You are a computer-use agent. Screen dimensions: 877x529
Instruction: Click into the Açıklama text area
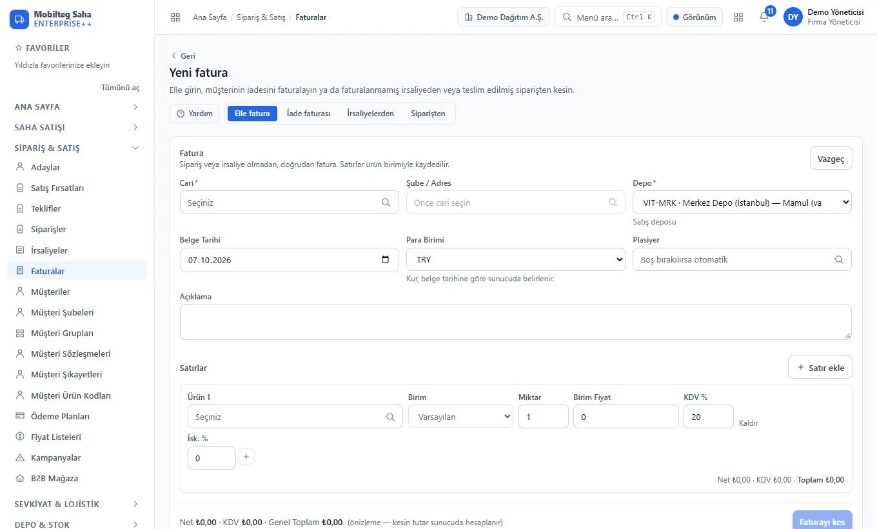pyautogui.click(x=515, y=323)
